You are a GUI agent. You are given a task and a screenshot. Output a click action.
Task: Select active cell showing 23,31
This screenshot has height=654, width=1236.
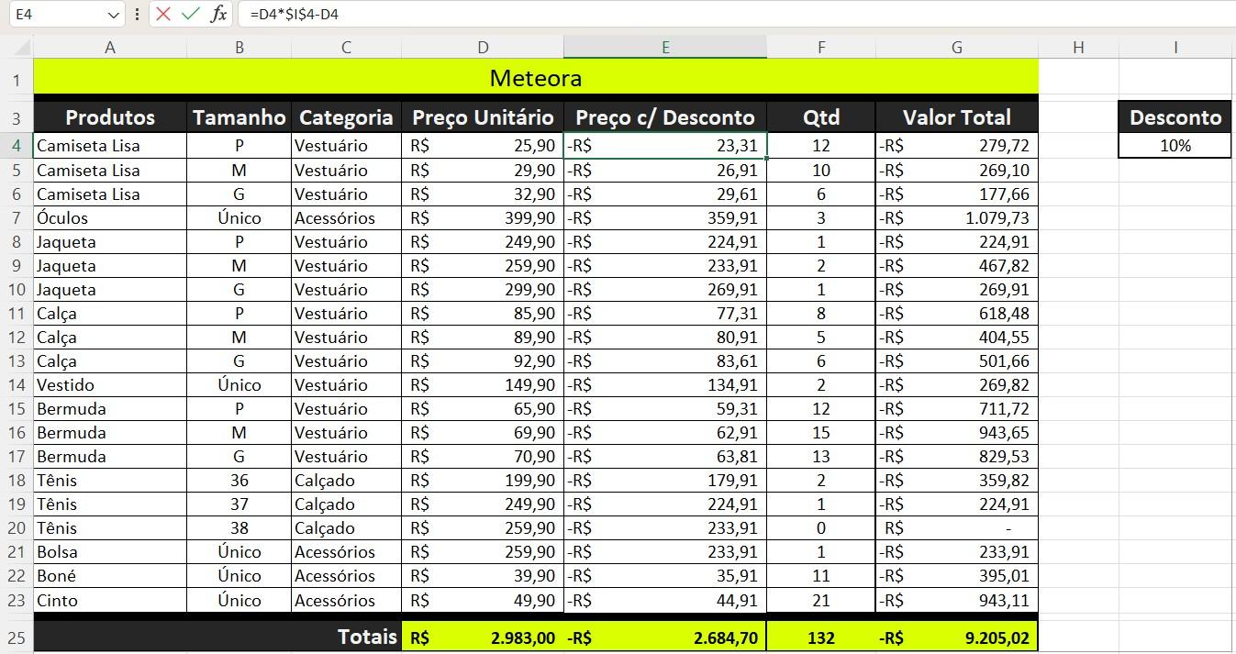665,145
